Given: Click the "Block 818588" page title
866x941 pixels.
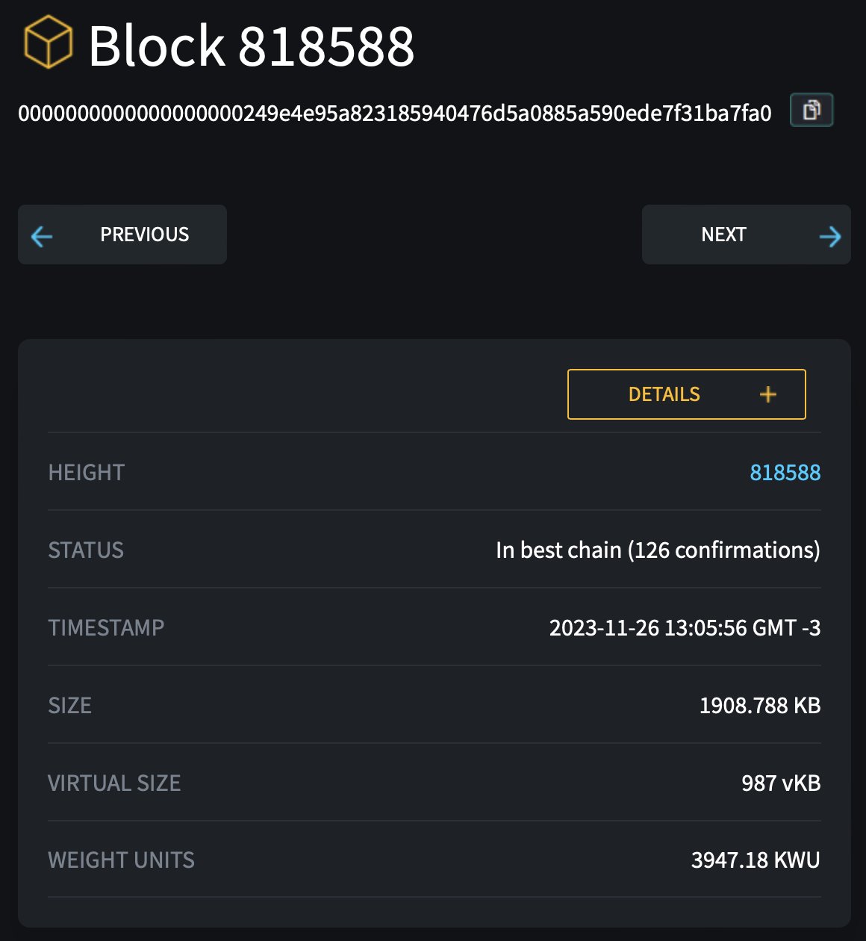Looking at the screenshot, I should click(x=251, y=46).
